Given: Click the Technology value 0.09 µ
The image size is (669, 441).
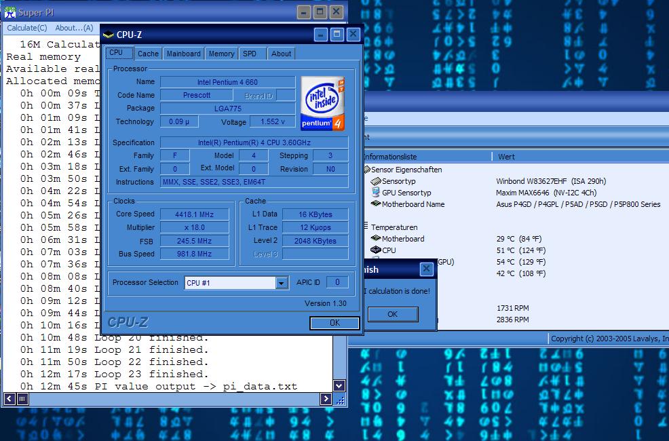Looking at the screenshot, I should point(178,121).
